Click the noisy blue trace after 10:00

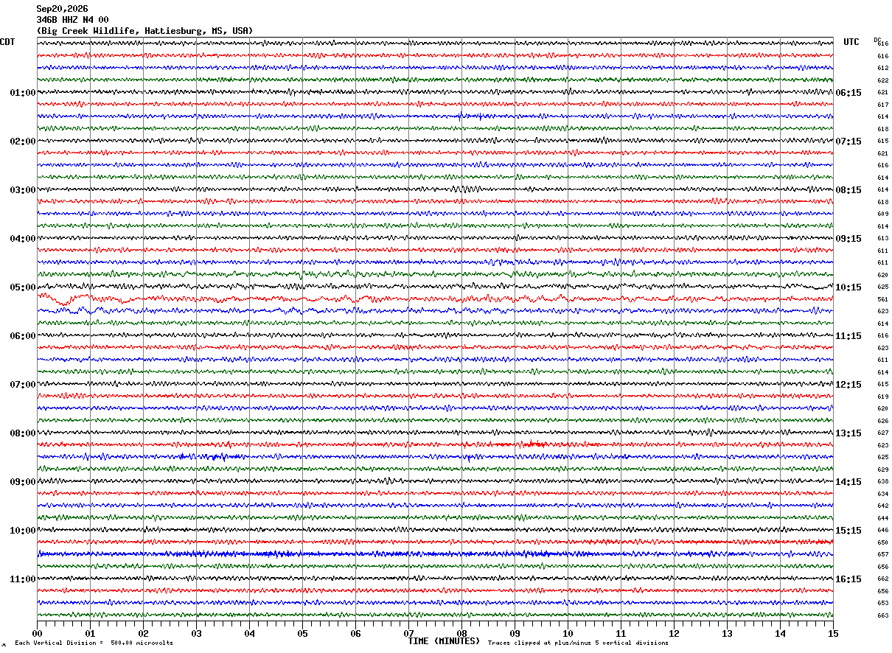point(435,554)
